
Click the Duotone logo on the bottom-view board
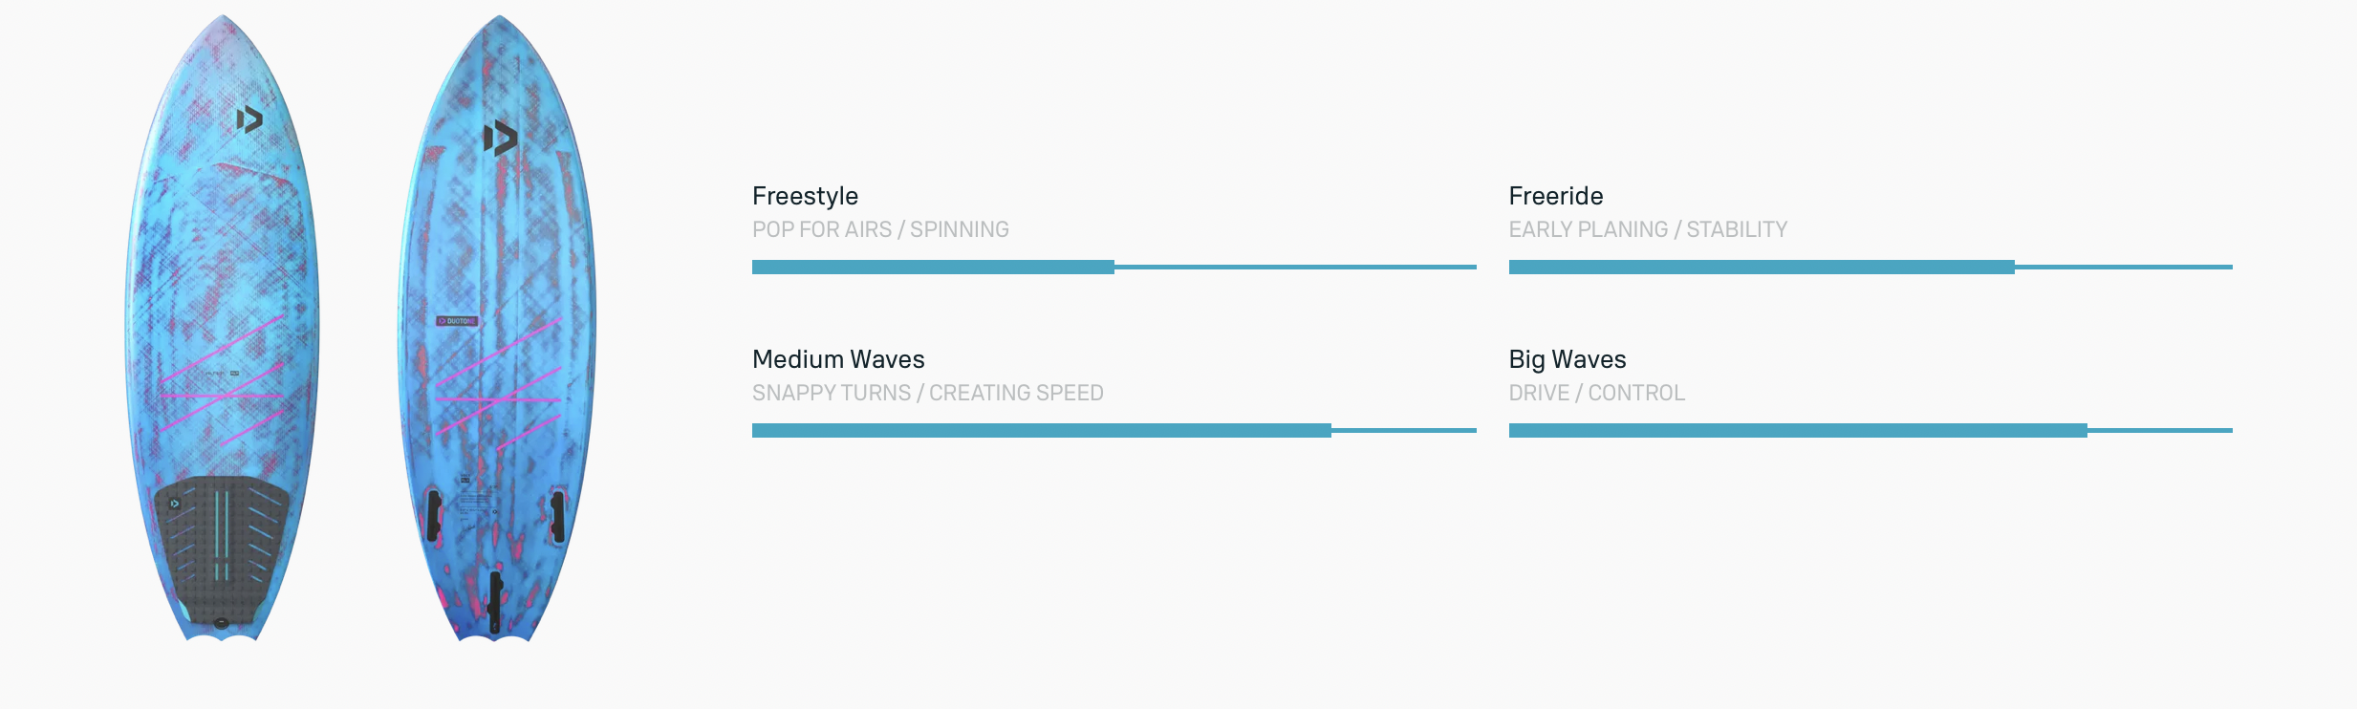pos(499,139)
